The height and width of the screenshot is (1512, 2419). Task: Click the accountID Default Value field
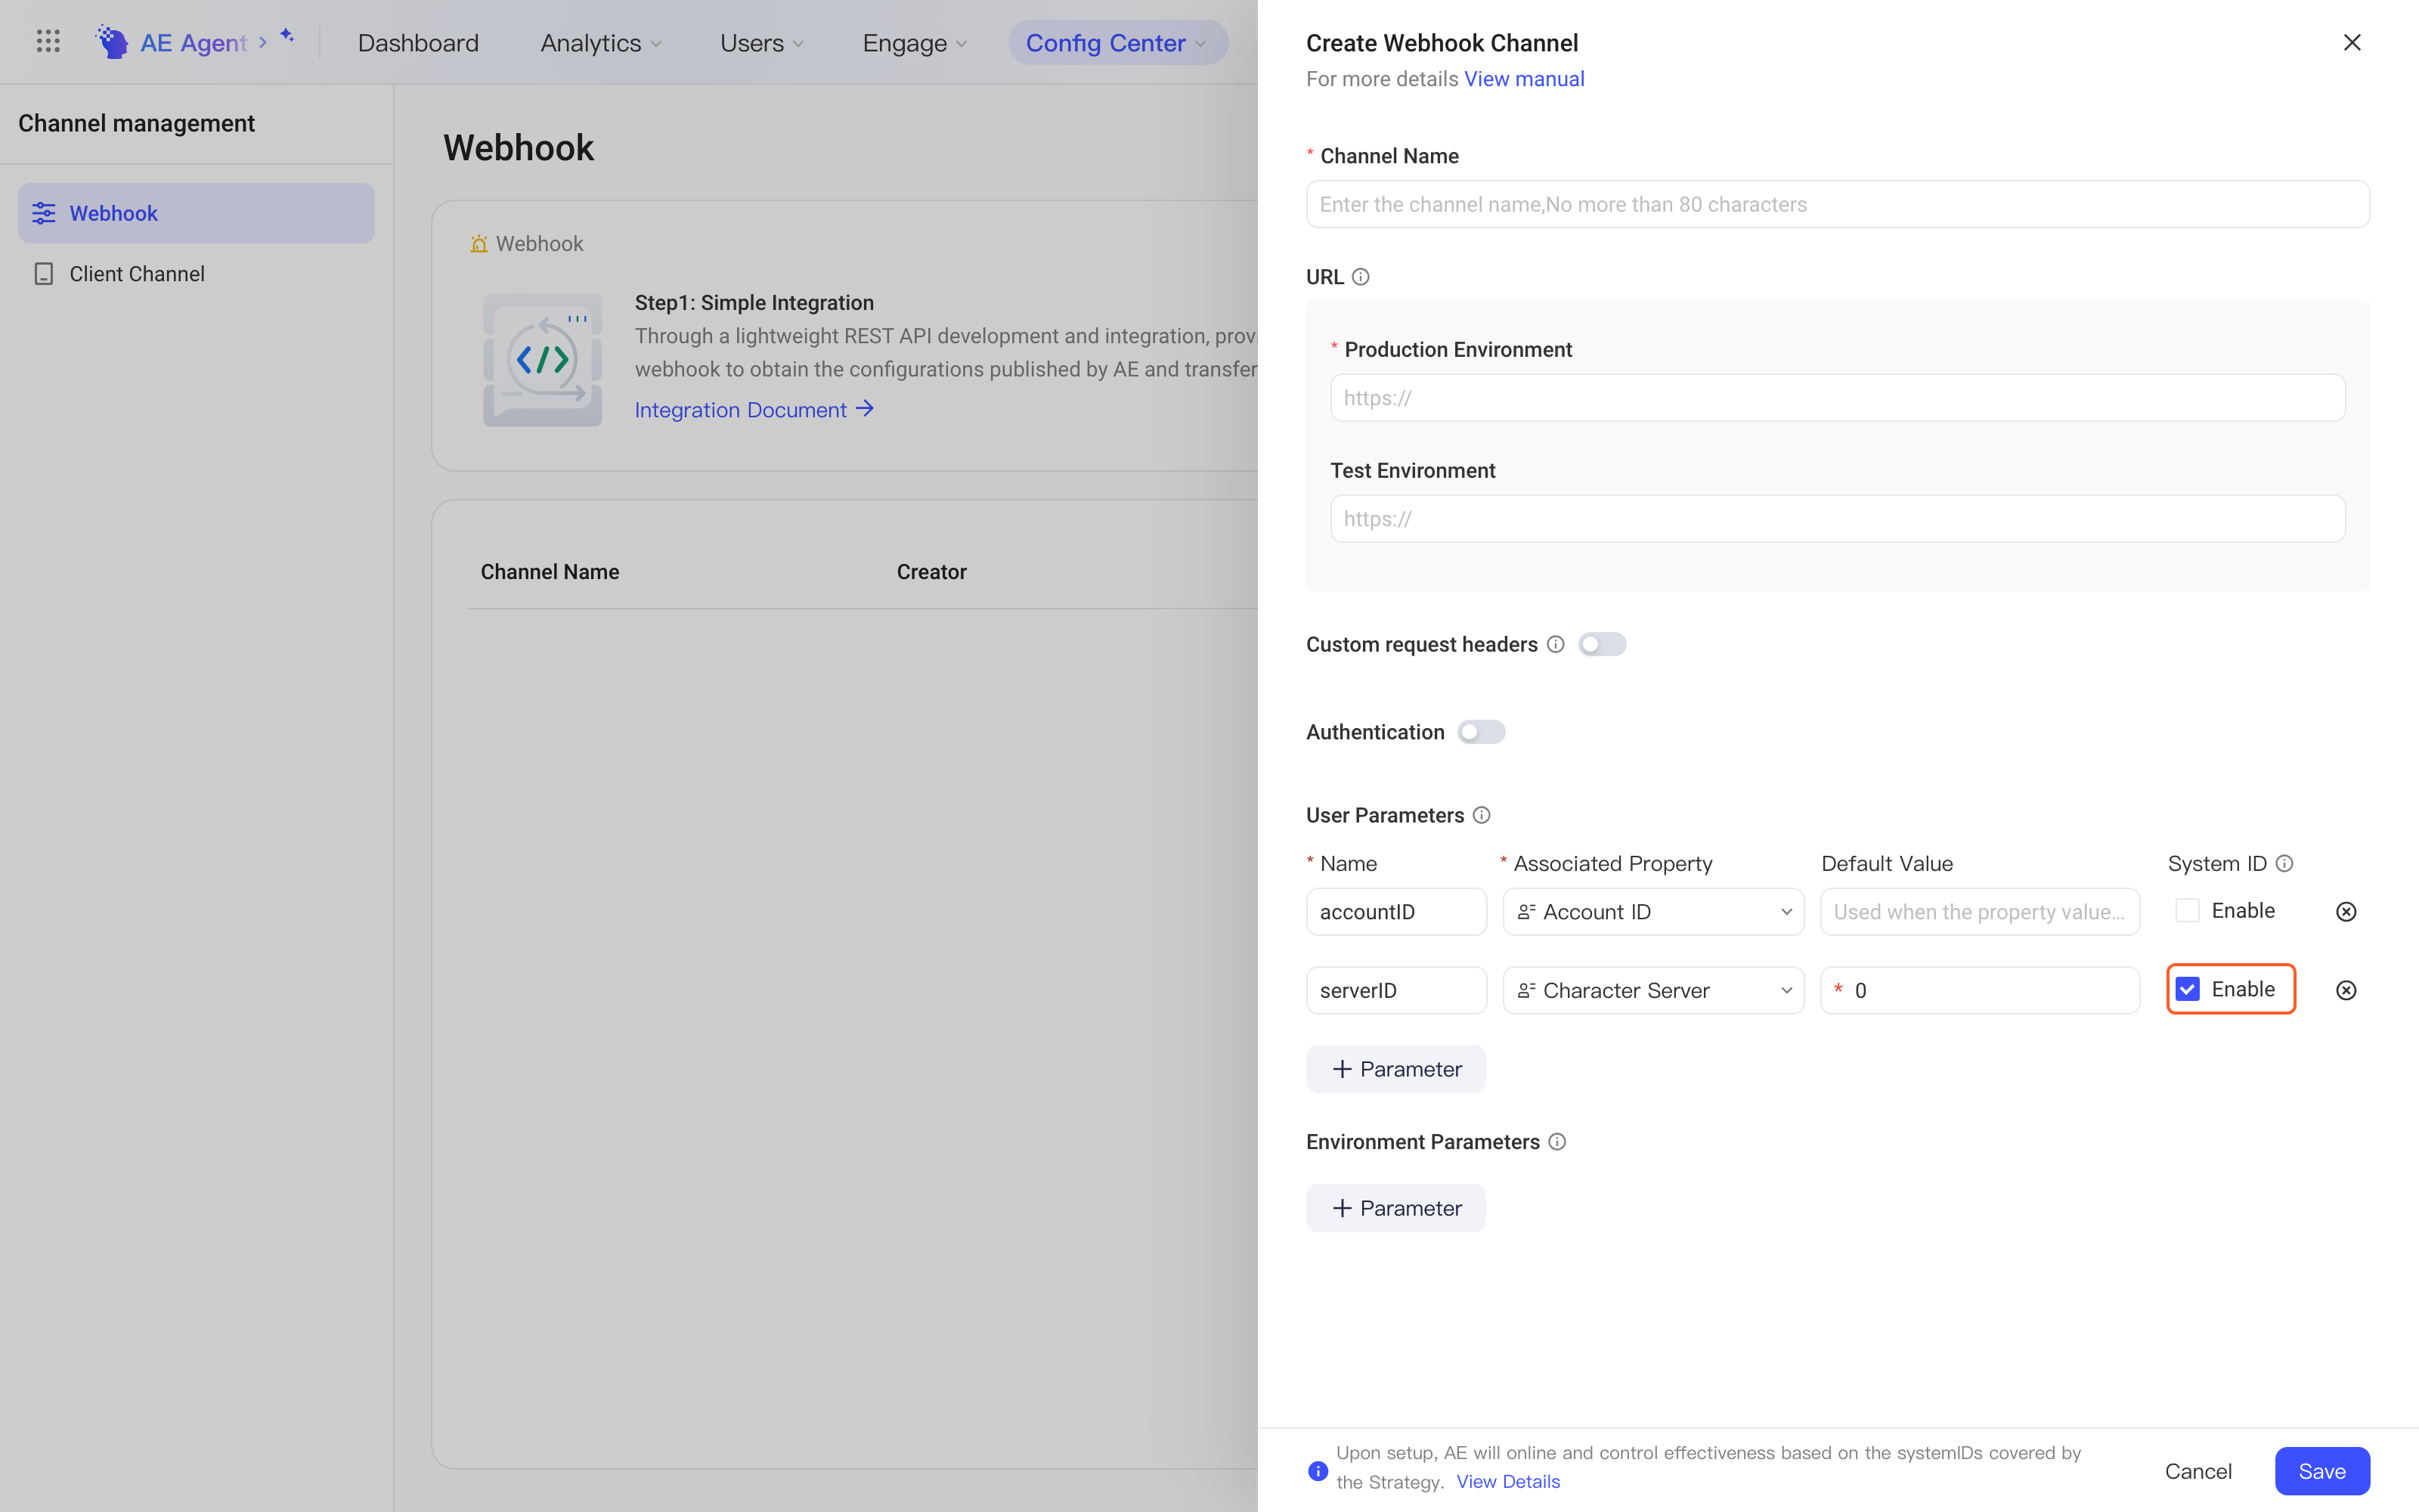point(1979,911)
